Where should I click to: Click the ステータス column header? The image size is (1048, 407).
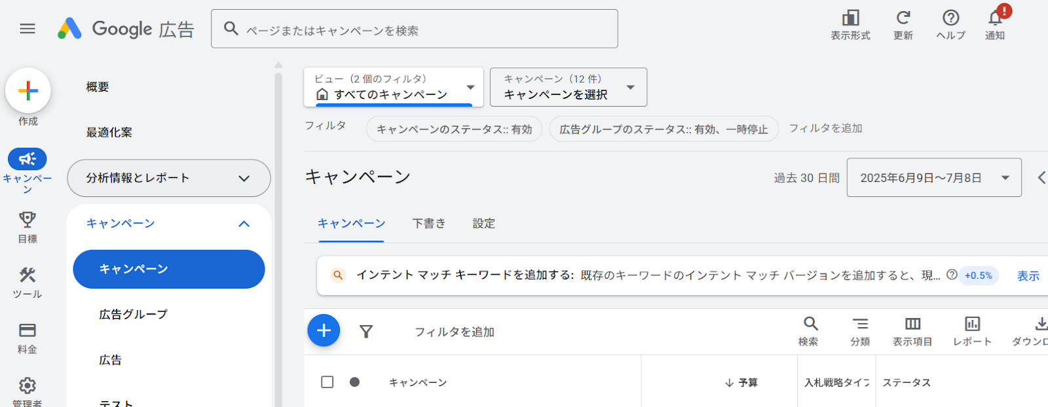pyautogui.click(x=907, y=383)
